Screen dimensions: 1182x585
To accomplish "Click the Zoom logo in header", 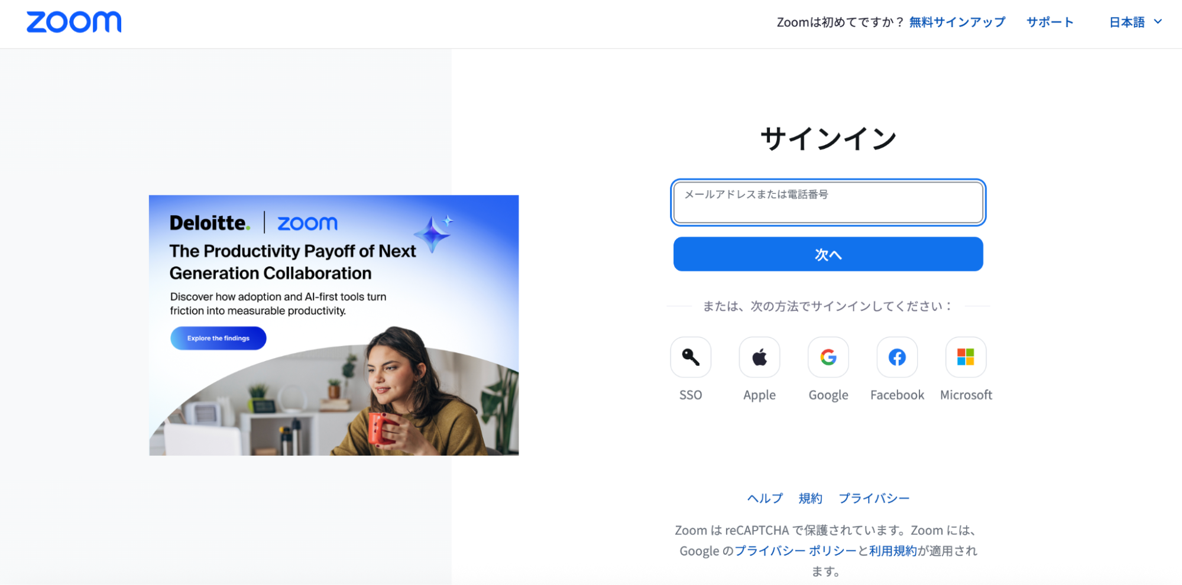I will point(74,22).
